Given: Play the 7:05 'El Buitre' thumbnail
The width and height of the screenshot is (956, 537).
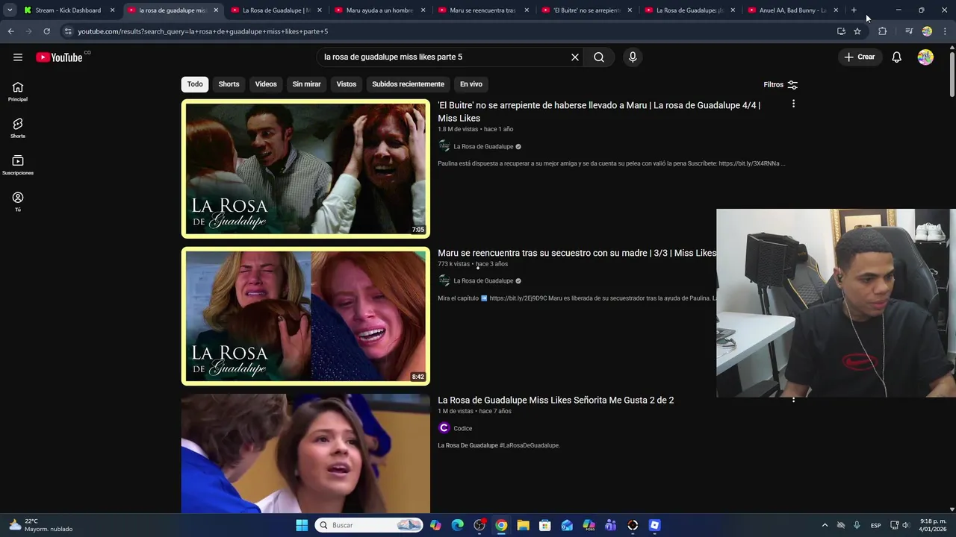Looking at the screenshot, I should pos(305,169).
